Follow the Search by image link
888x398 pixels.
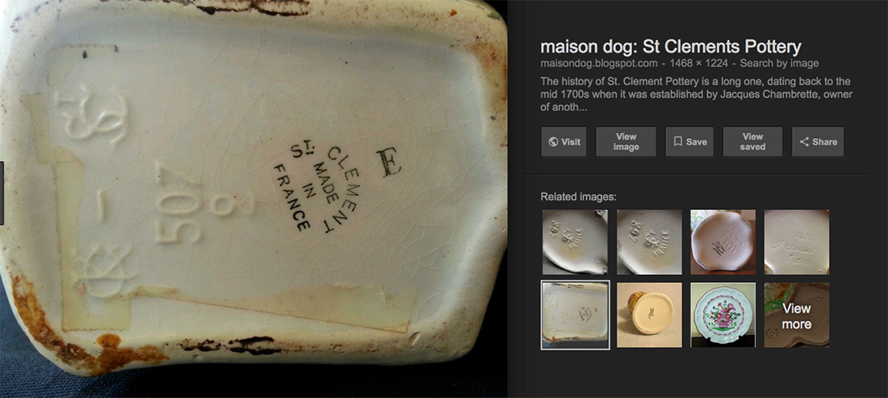(779, 63)
